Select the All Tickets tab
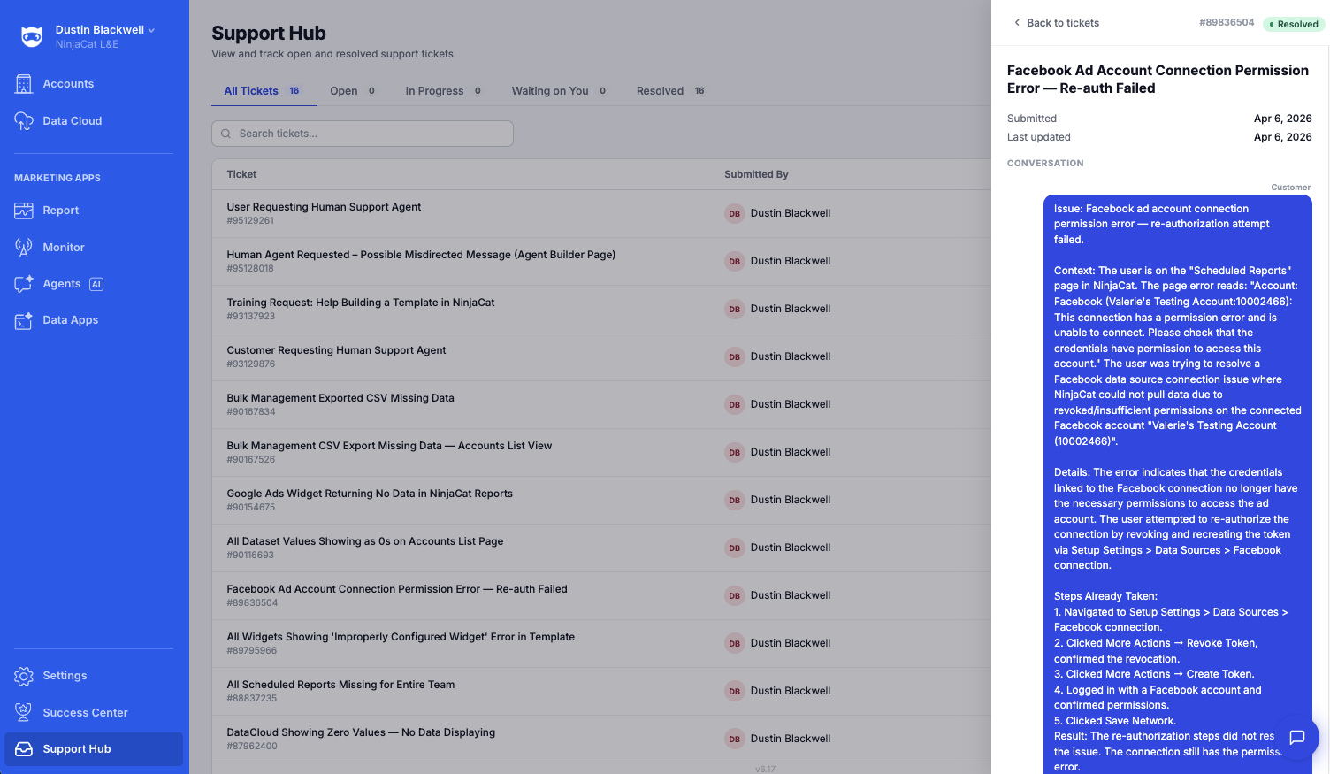Viewport: 1330px width, 774px height. click(262, 91)
